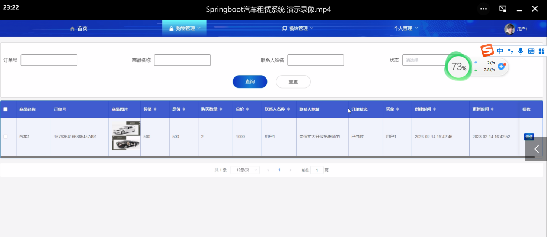Image resolution: width=547 pixels, height=237 pixels.
Task: Toggle Sogou punctuation mode icon
Action: (511, 51)
